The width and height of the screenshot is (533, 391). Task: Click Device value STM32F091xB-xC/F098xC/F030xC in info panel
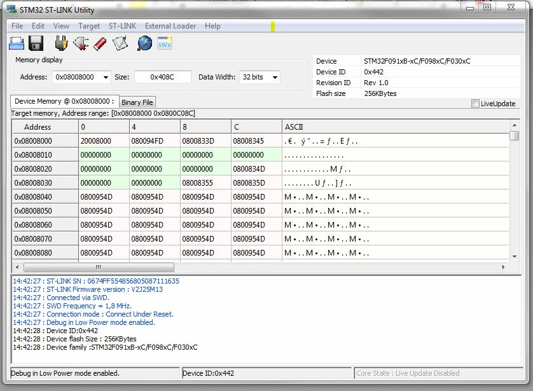point(417,61)
